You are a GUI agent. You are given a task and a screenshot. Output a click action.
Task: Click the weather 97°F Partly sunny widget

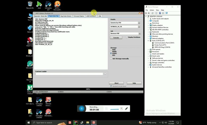coord(148,123)
